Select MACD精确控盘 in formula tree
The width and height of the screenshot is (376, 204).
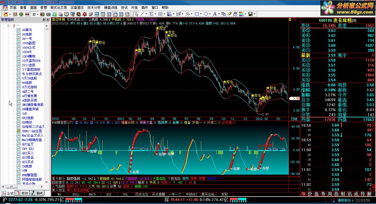(x=32, y=140)
